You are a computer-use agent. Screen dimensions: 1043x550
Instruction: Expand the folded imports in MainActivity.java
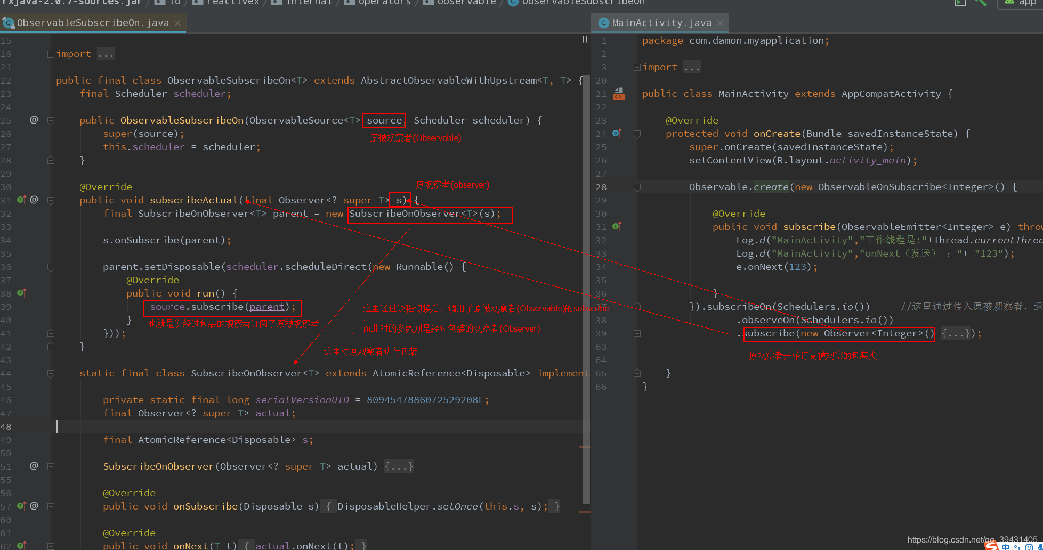pos(636,67)
